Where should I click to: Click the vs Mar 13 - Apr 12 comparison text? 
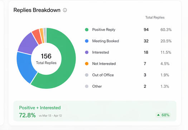pos(50,115)
